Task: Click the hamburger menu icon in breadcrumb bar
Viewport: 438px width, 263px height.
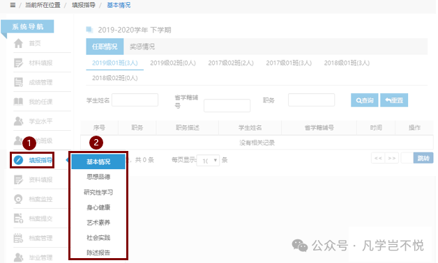Action: tap(13, 5)
